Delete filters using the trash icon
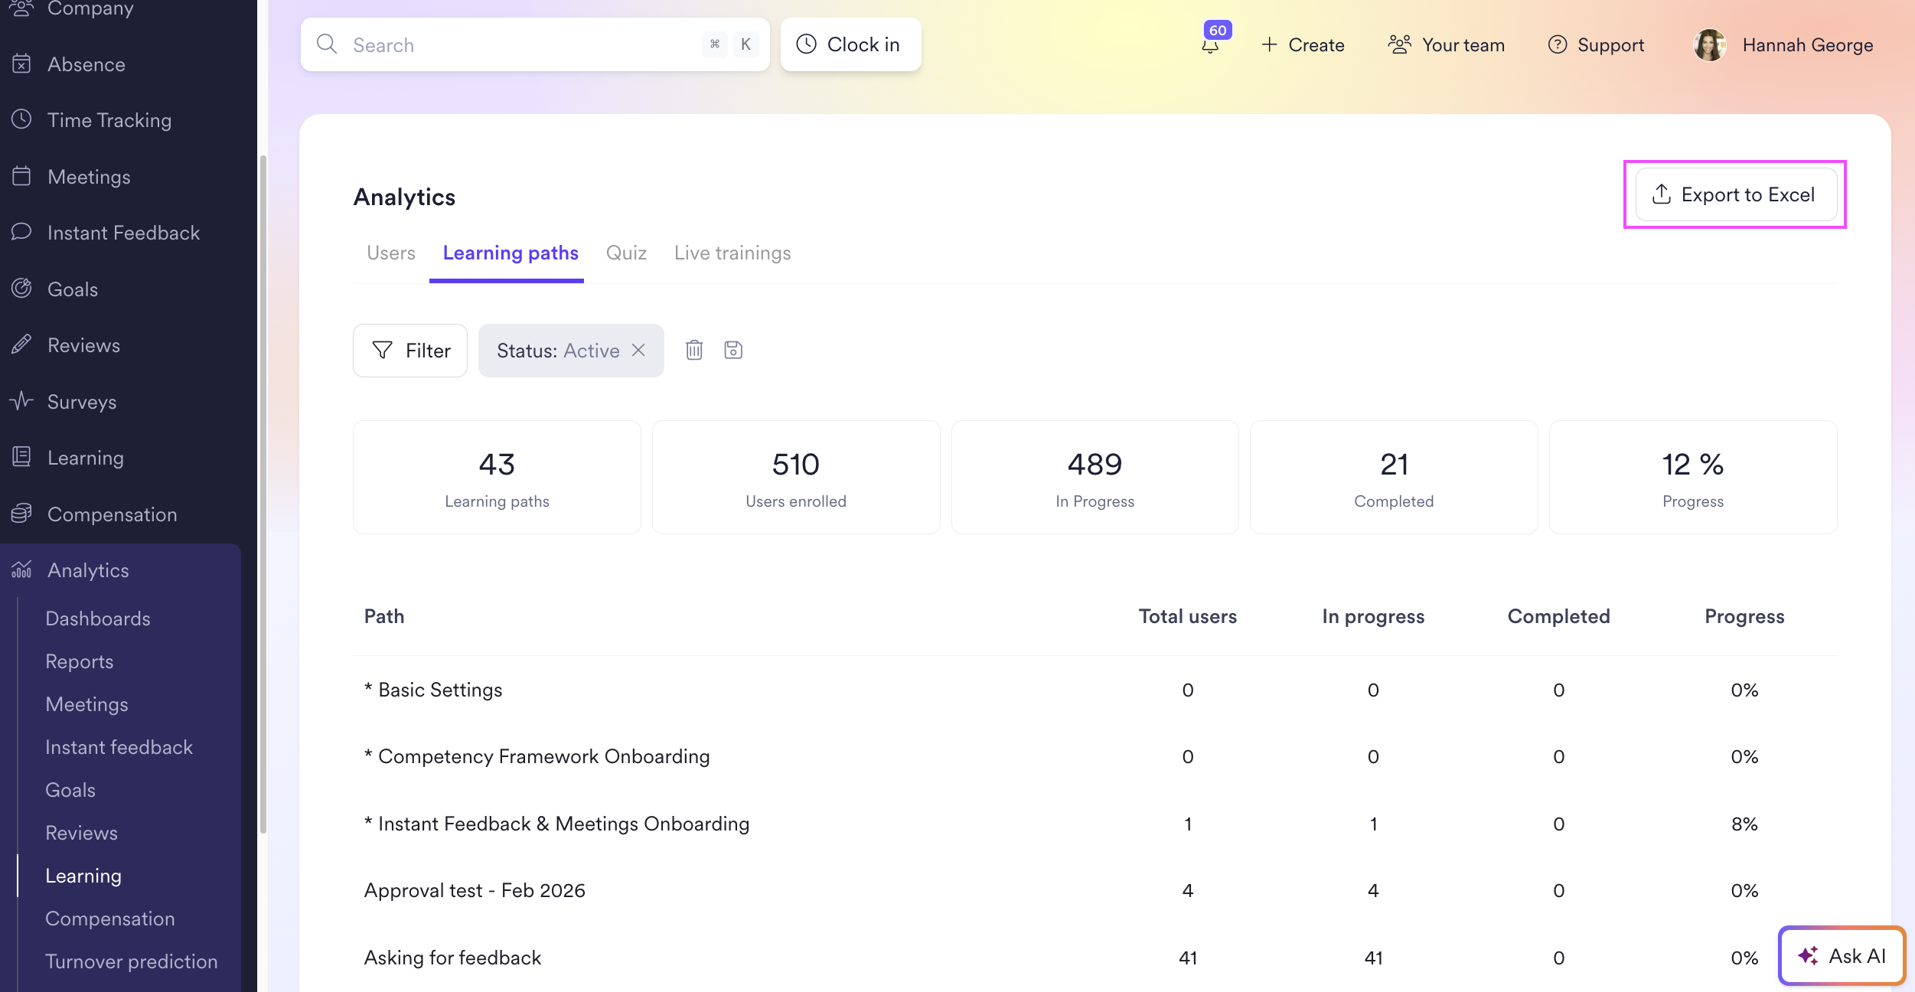This screenshot has height=992, width=1915. click(693, 350)
